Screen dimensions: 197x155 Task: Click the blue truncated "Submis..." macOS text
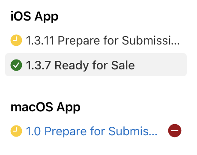[x=133, y=131]
